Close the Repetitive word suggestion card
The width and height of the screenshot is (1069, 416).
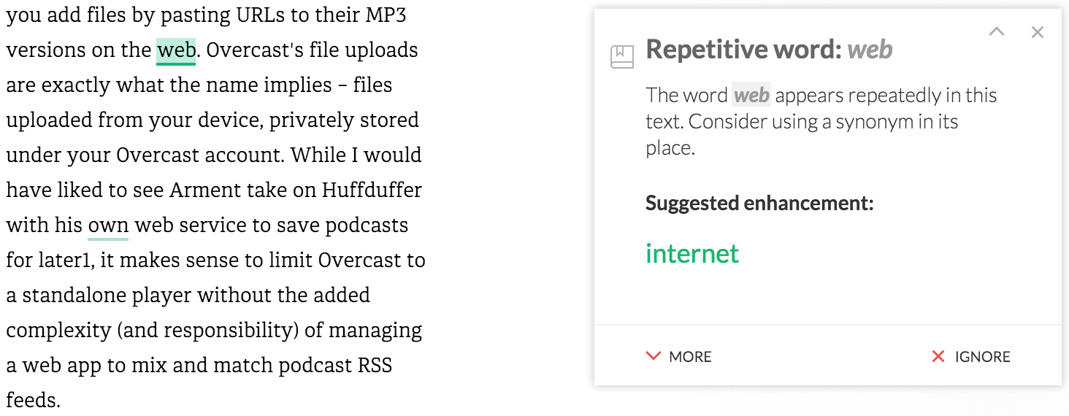click(x=1038, y=32)
